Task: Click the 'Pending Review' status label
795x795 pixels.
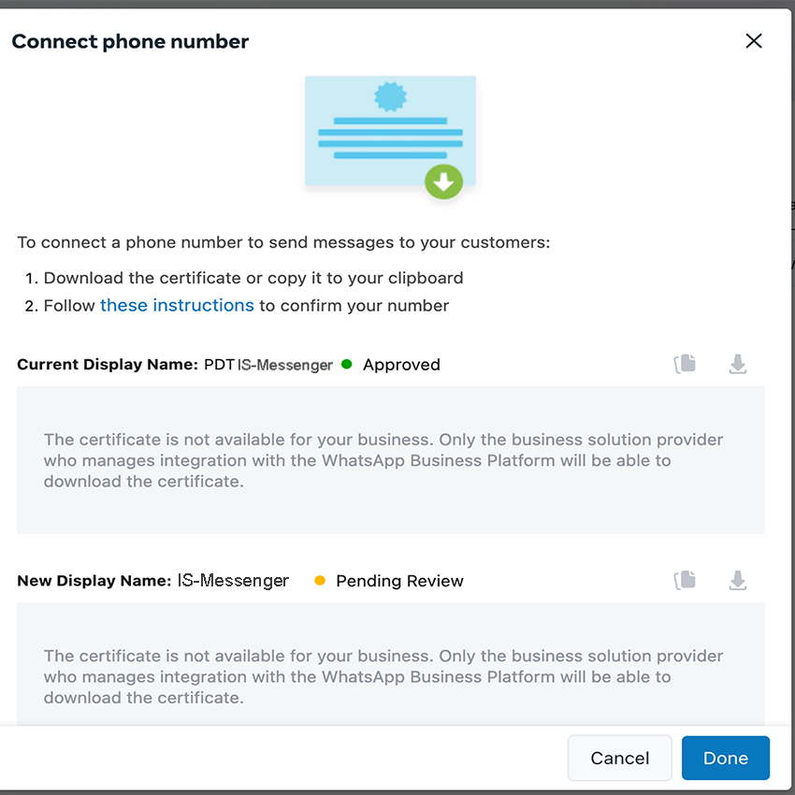Action: tap(399, 581)
